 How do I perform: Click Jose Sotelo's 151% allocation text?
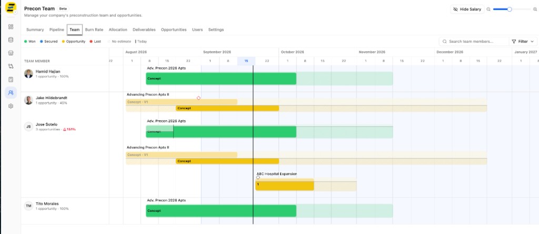click(72, 130)
